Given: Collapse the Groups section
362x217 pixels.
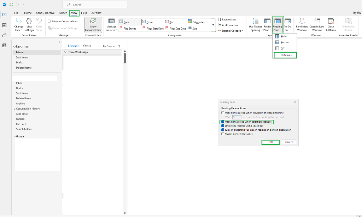Looking at the screenshot, I should coord(14,136).
